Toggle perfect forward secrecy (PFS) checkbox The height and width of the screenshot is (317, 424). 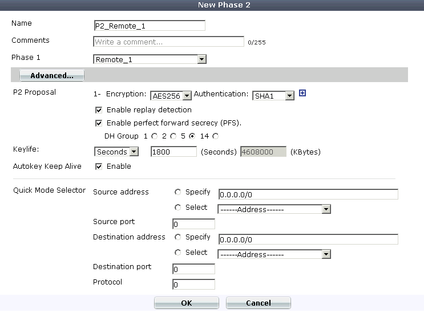pyautogui.click(x=99, y=123)
